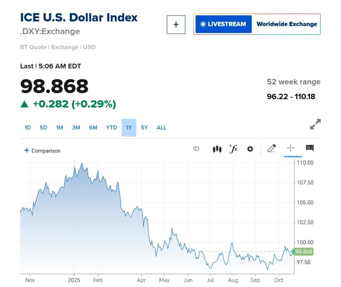Select the 5D time range
Image resolution: width=341 pixels, height=287 pixels.
pyautogui.click(x=43, y=128)
